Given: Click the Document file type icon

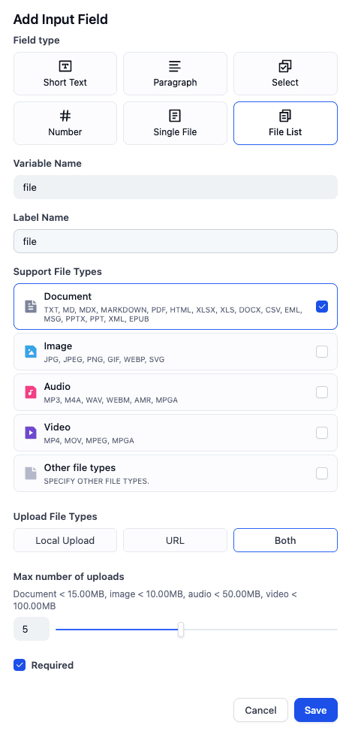Looking at the screenshot, I should pos(31,307).
